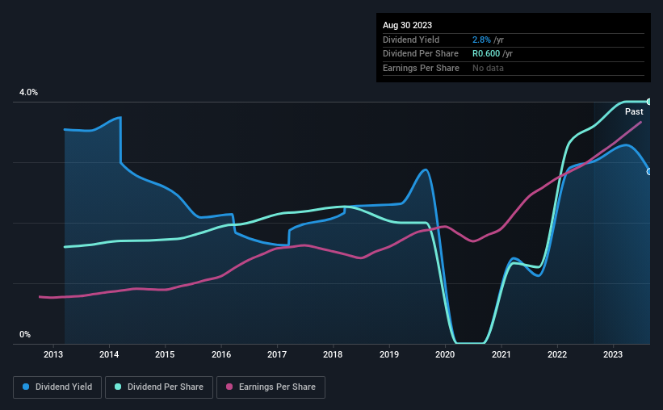The image size is (663, 410).
Task: Click the blue Dividend Yield legend dot
Action: point(26,387)
